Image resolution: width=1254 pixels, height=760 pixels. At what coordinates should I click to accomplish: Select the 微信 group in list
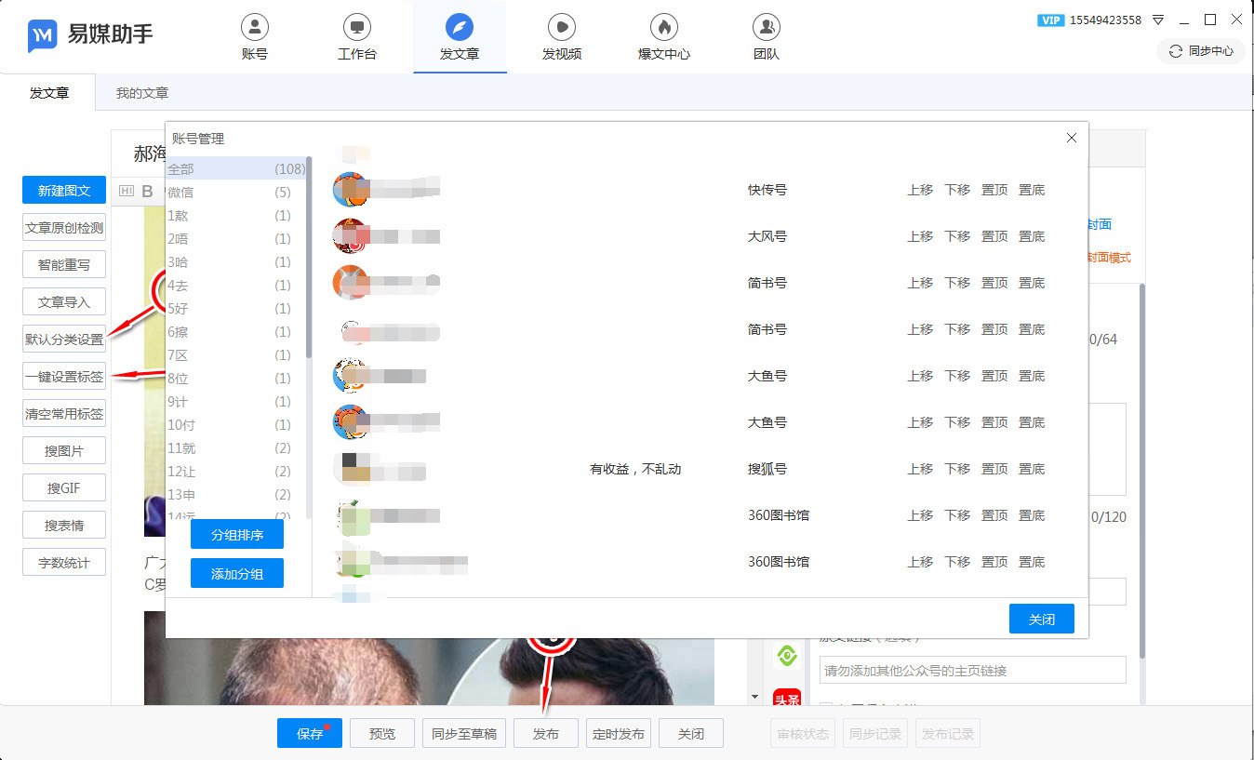pyautogui.click(x=229, y=193)
